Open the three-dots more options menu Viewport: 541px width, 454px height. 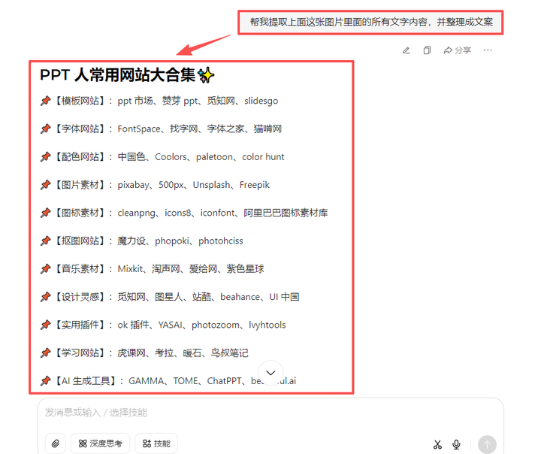(488, 50)
